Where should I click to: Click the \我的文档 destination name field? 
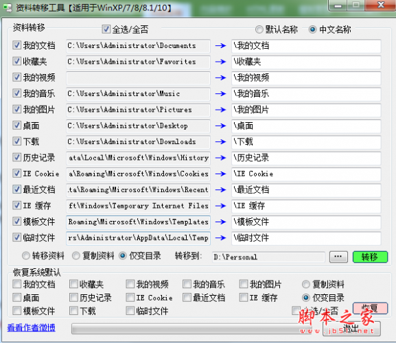(x=306, y=46)
